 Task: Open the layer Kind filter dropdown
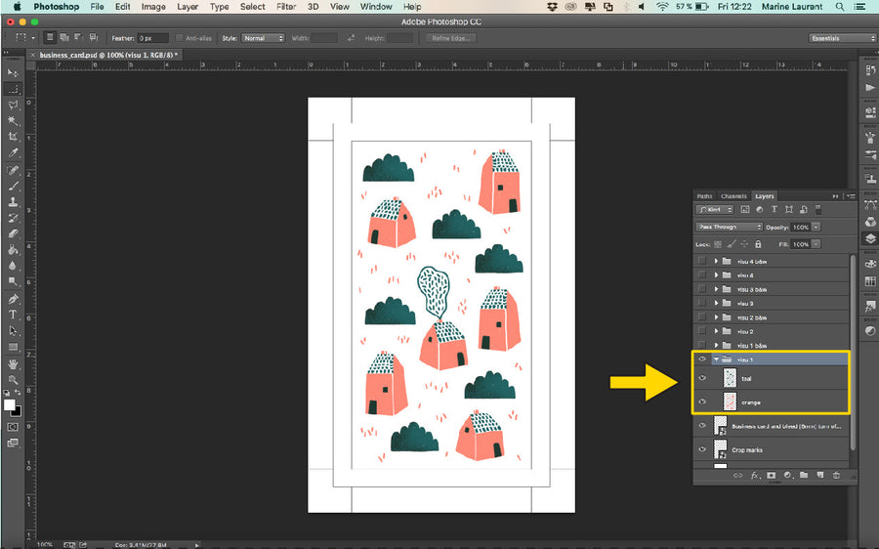click(715, 209)
